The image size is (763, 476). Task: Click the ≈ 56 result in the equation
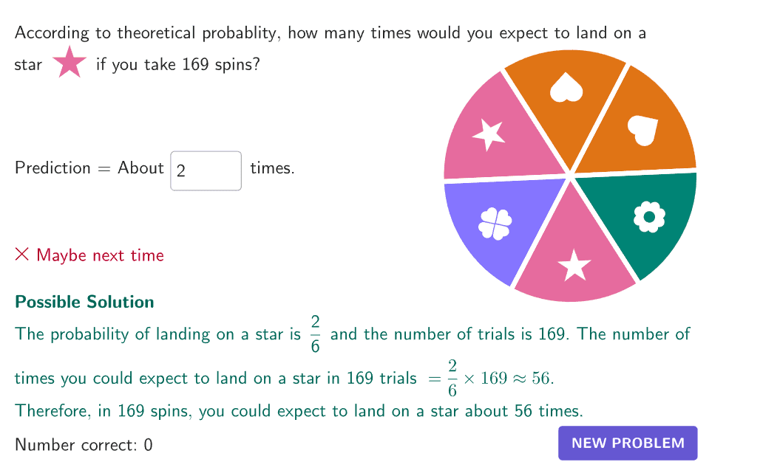pos(534,379)
